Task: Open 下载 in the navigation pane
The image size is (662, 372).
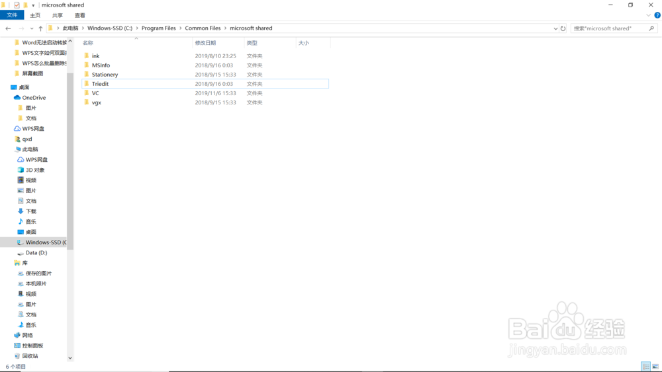Action: (31, 211)
